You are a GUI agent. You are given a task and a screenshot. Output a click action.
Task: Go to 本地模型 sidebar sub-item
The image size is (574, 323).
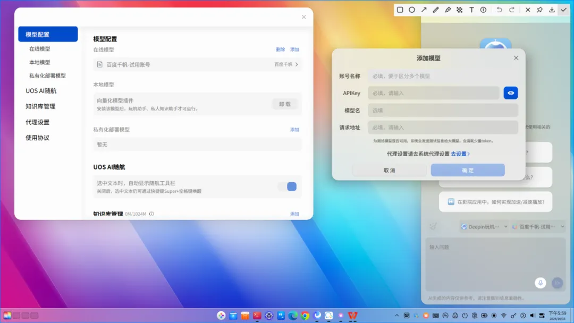(x=39, y=62)
